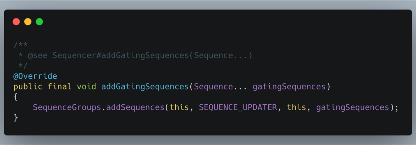This screenshot has height=145, width=416.
Task: Click gatingSequences argument in method call
Action: coord(352,107)
